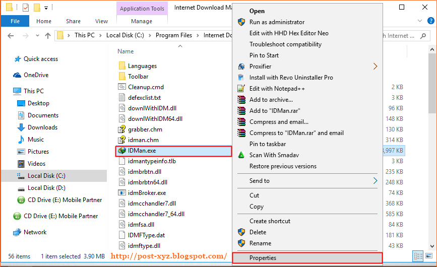This screenshot has height=267, width=437.
Task: Open the Home ribbon tab
Action: click(x=44, y=21)
